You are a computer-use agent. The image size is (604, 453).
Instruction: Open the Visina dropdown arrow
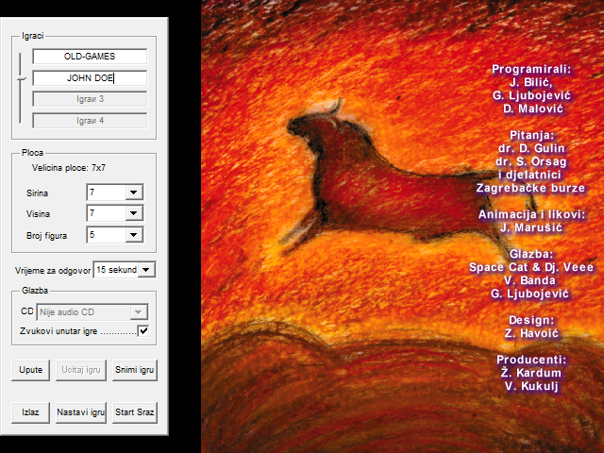tap(134, 213)
